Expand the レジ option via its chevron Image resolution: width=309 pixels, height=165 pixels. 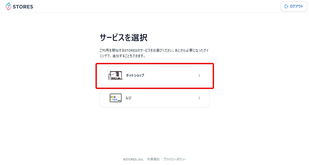coord(199,98)
